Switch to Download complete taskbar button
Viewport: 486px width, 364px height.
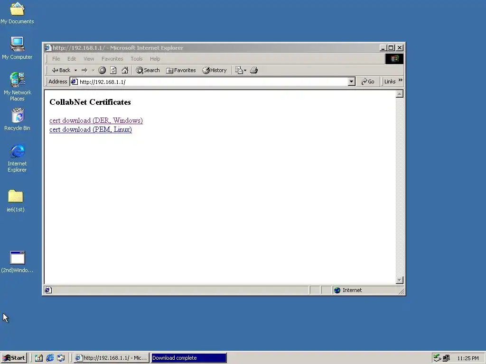189,358
